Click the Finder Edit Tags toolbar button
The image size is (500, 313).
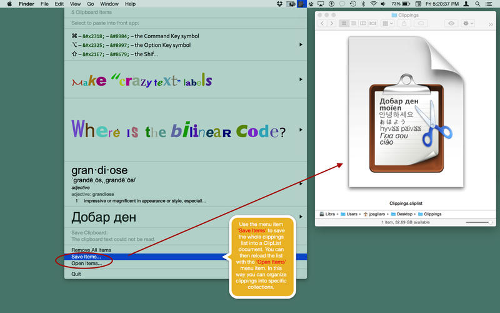421,23
